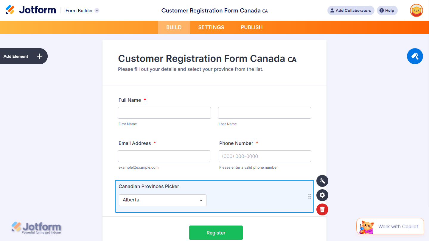
Task: Open your user avatar menu
Action: [x=416, y=10]
